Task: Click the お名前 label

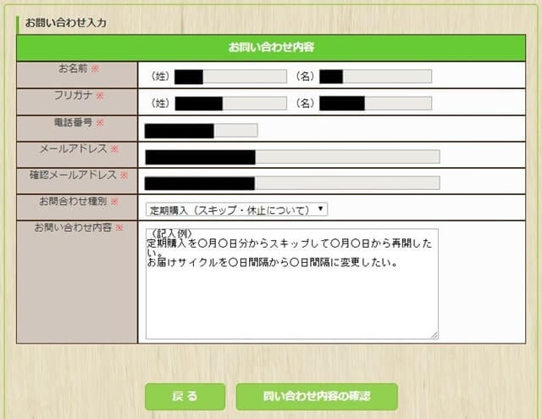Action: click(73, 69)
